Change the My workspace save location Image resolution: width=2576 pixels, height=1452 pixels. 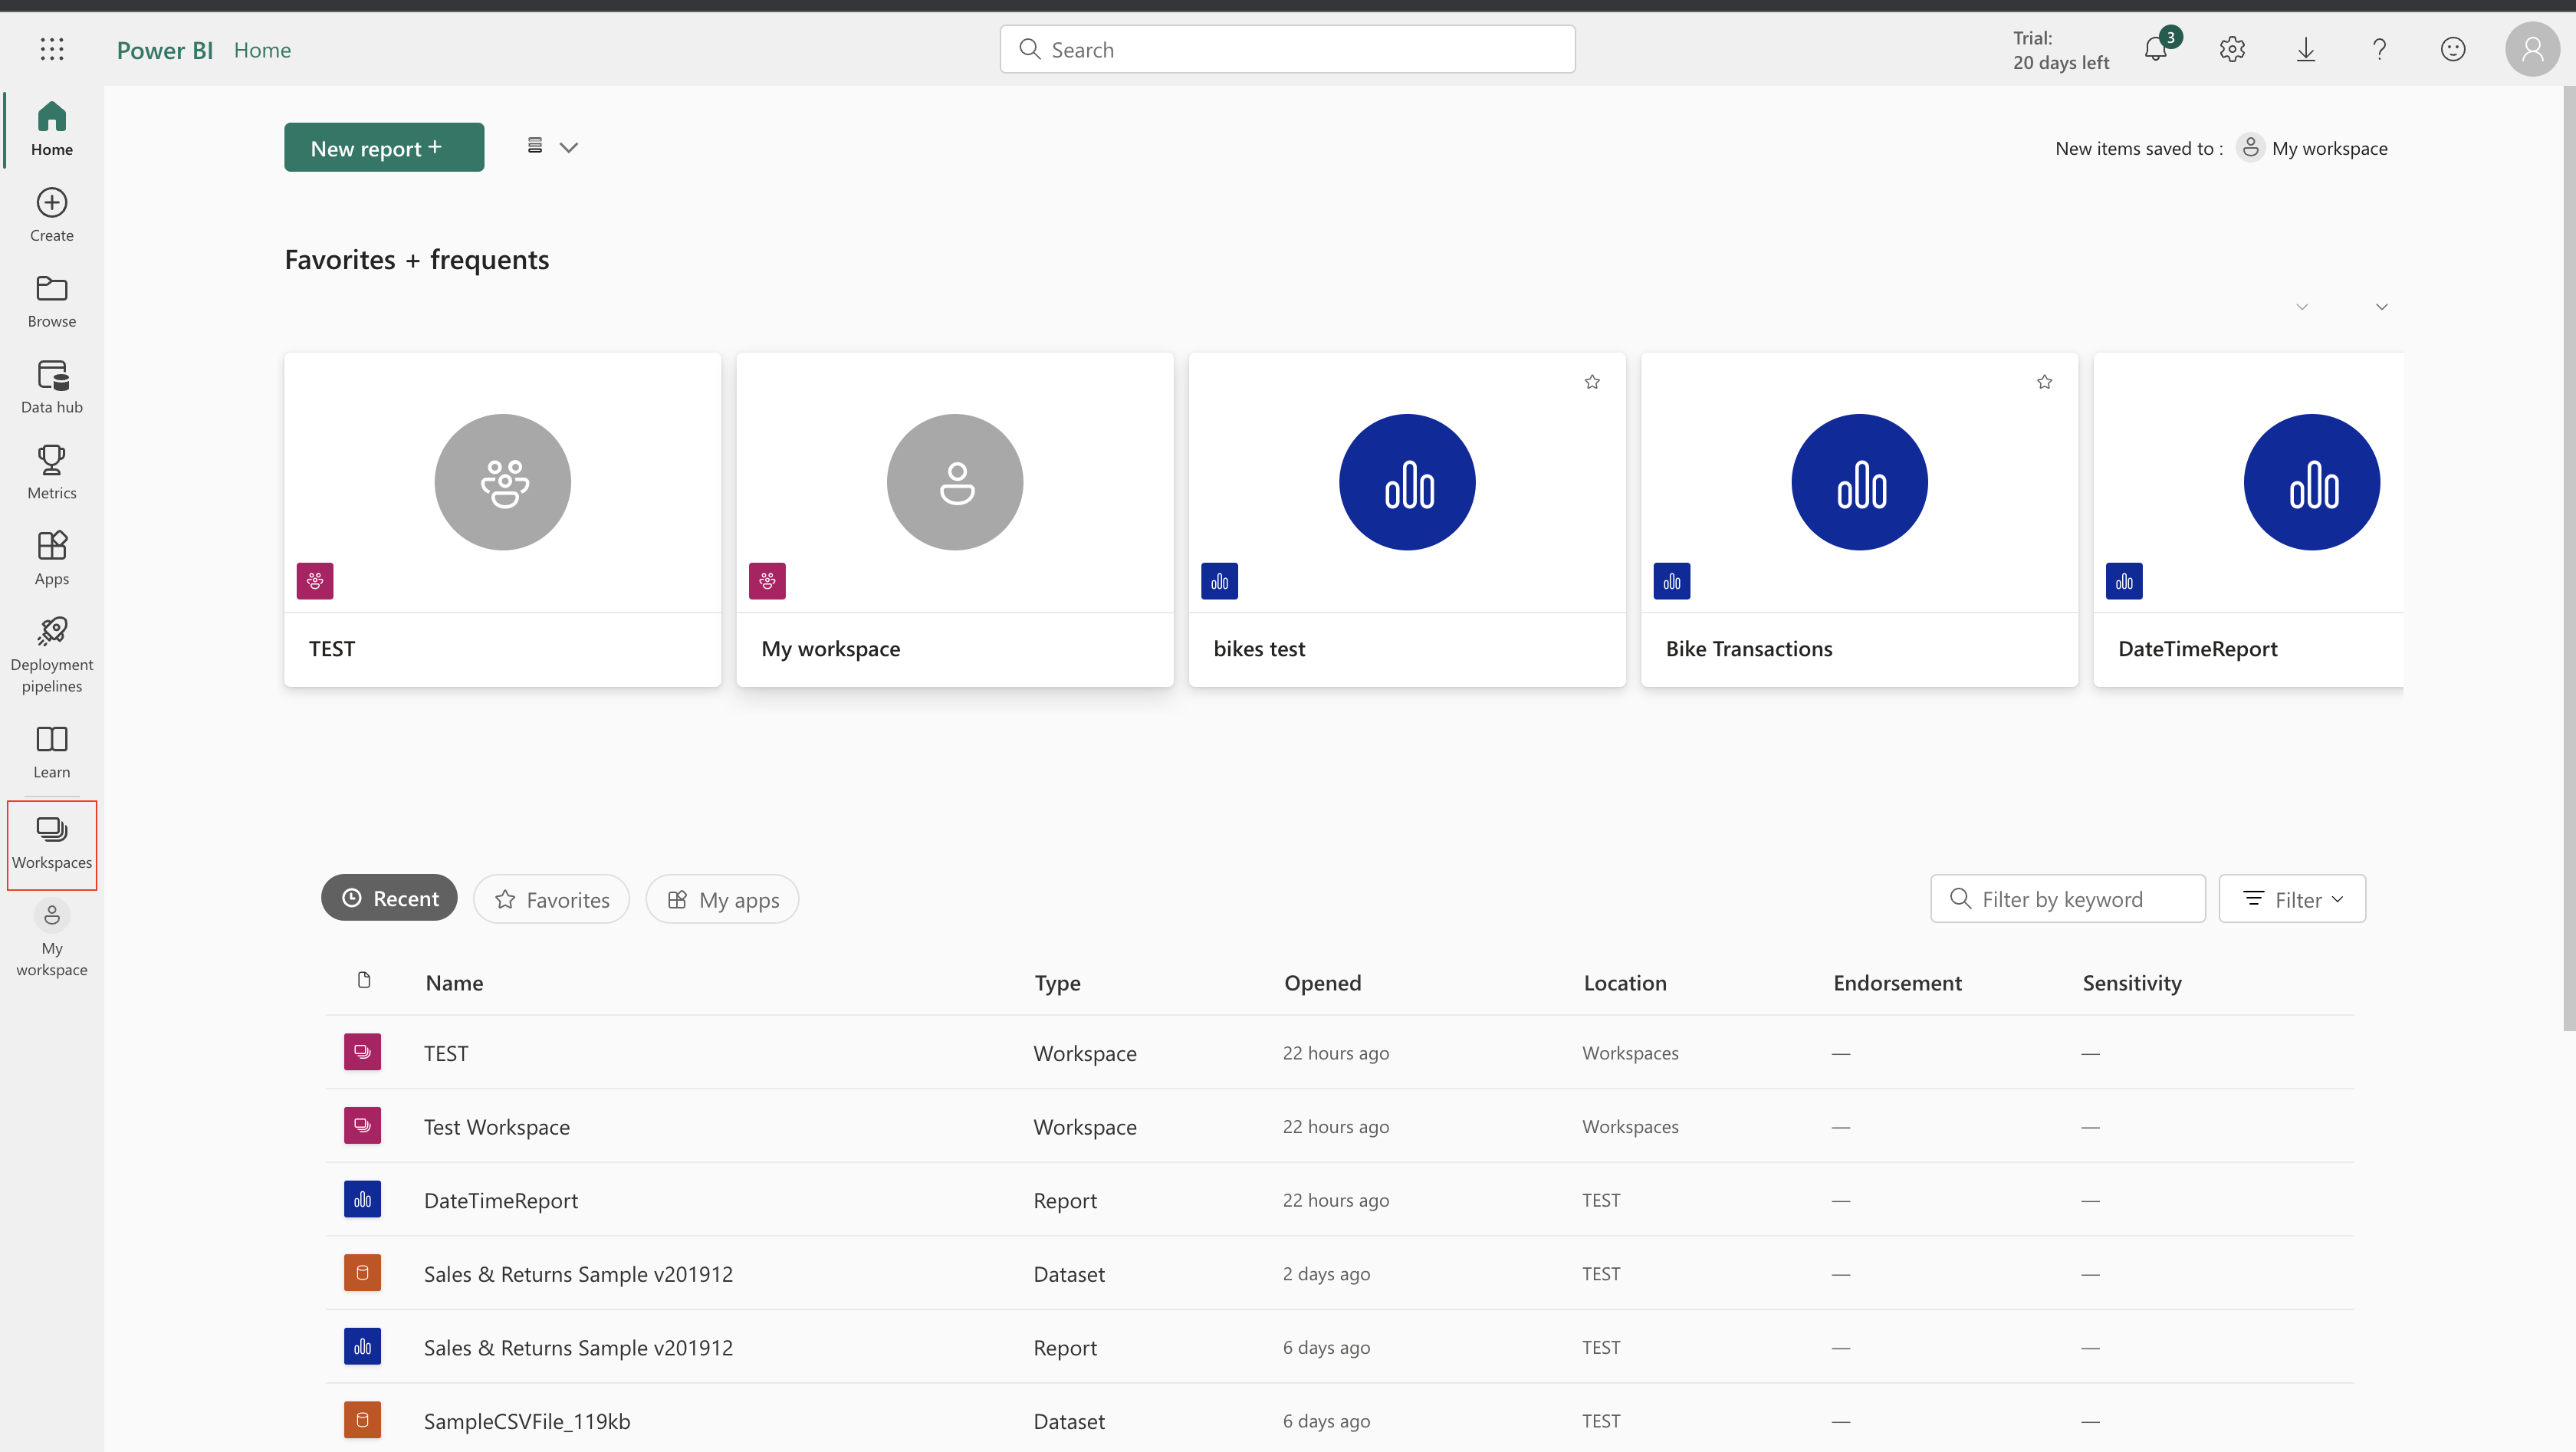click(x=2312, y=148)
